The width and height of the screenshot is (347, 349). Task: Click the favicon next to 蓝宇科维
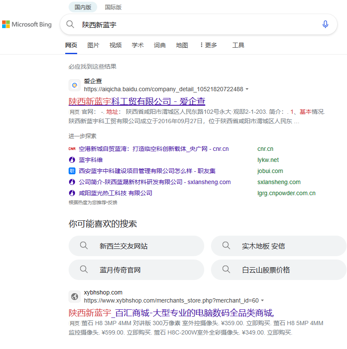pyautogui.click(x=72, y=160)
